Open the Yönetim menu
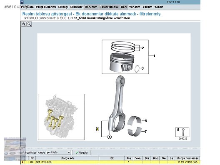The height and width of the screenshot is (165, 220). coord(135,7)
